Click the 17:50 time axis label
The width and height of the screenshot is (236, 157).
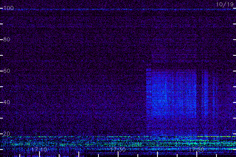197,149
